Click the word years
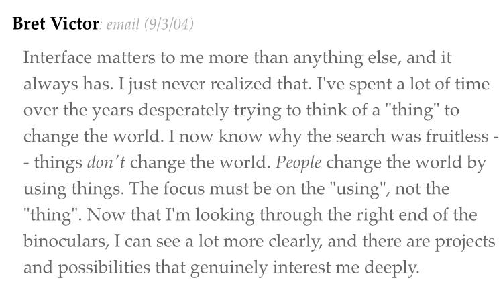 113,111
